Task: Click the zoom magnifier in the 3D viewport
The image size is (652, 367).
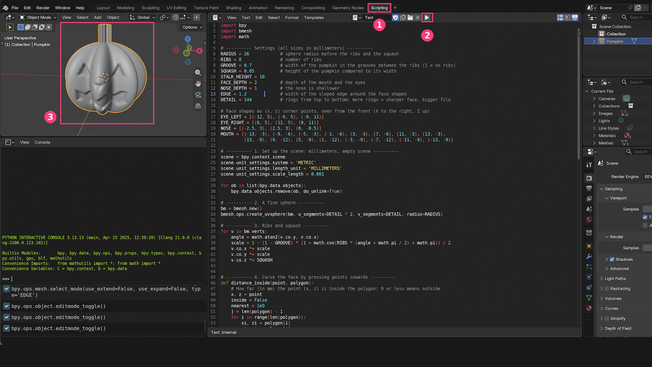Action: (x=198, y=72)
